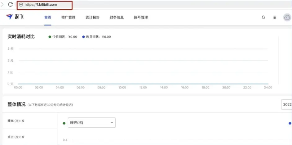Image resolution: width=292 pixels, height=145 pixels.
Task: Open the 账号管理 tab
Action: click(x=141, y=18)
